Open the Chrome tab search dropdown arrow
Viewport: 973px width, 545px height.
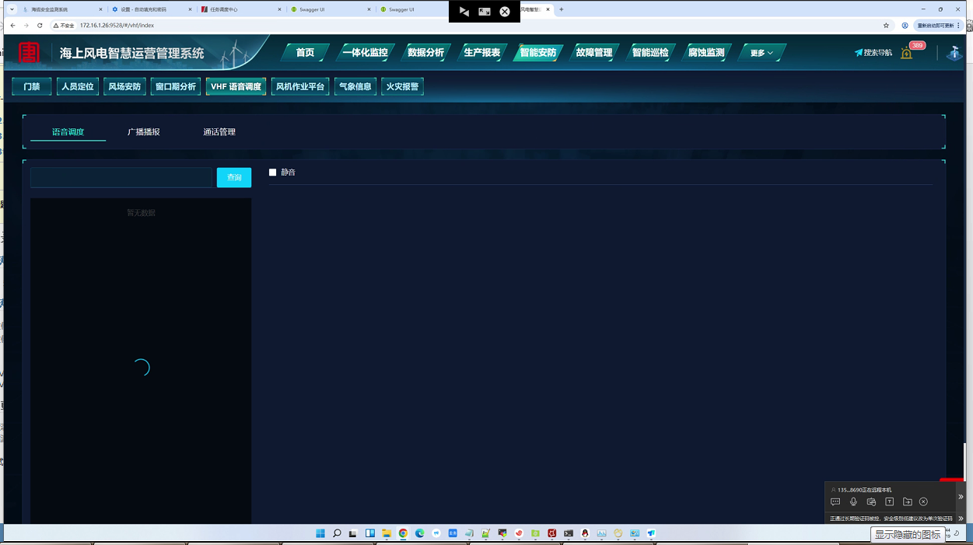point(12,9)
